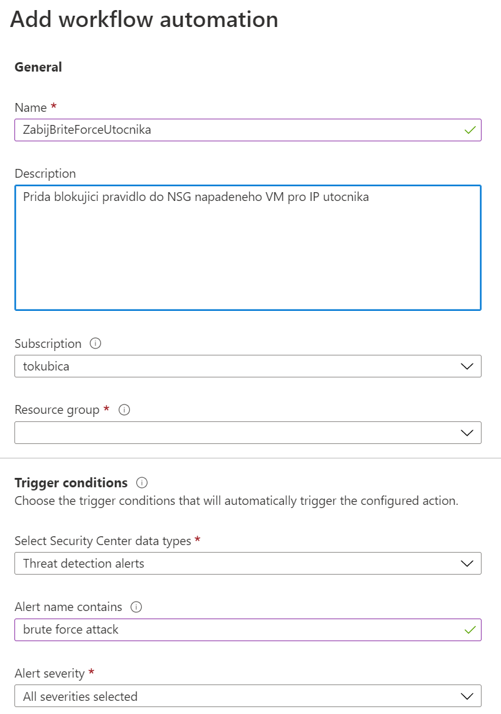This screenshot has height=714, width=501.
Task: Click green checkmark in the brute force attack field
Action: point(469,629)
